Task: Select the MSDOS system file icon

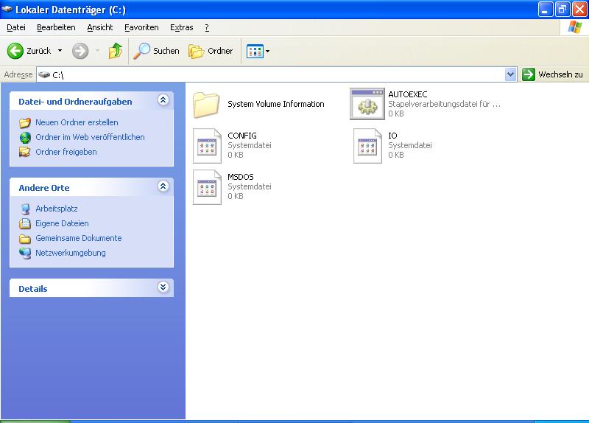Action: pos(207,187)
